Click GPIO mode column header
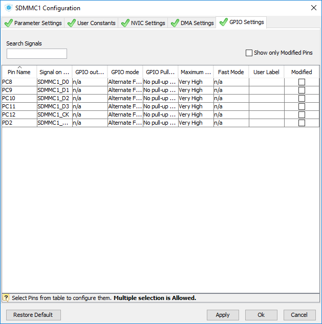The width and height of the screenshot is (322, 324). [125, 72]
